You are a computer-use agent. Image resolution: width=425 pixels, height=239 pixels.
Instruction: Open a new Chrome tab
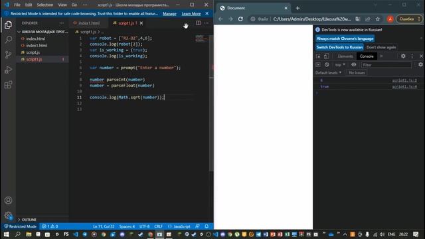tap(297, 8)
